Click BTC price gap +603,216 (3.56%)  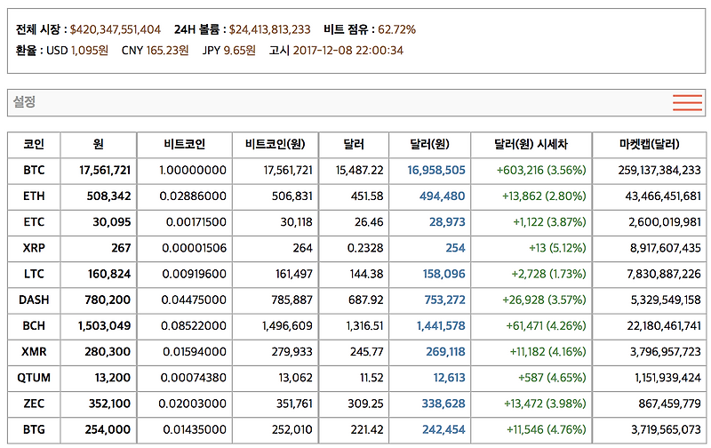tap(541, 171)
